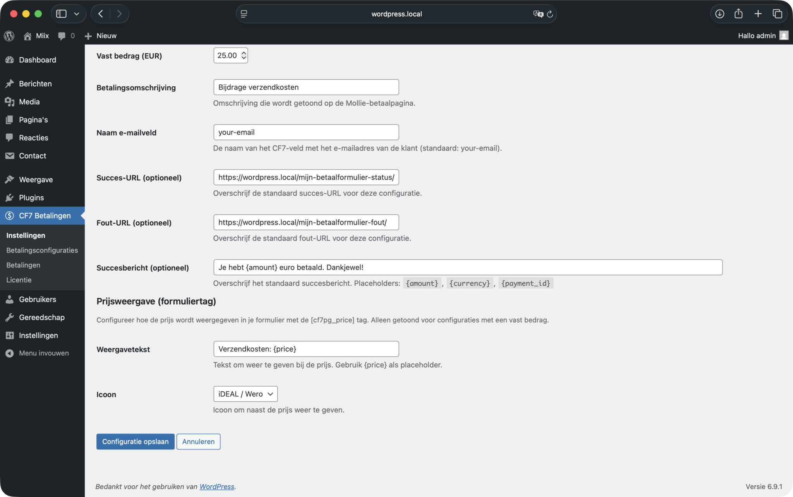Screen dimensions: 793x497
Task: Go to the Plugins menu
Action: (31, 198)
